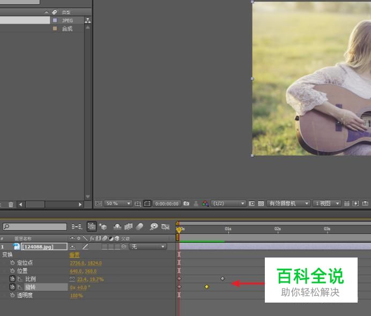The width and height of the screenshot is (371, 316).
Task: Enable motion blur icon in timeline
Action: click(139, 227)
